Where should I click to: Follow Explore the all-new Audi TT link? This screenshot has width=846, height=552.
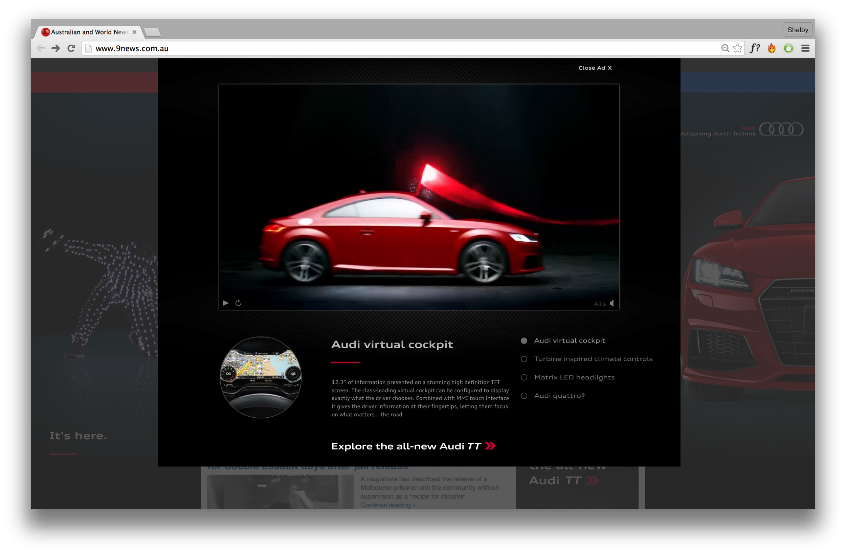click(x=413, y=446)
